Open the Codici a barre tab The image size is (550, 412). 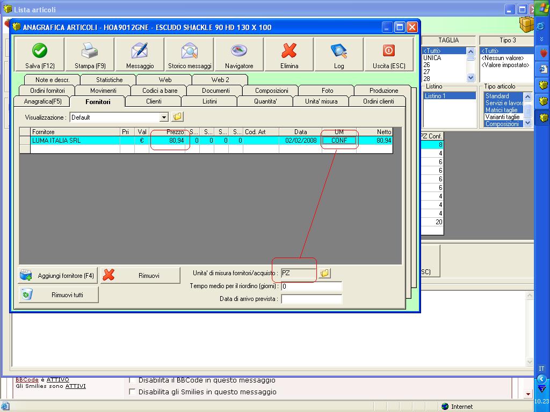pos(160,91)
